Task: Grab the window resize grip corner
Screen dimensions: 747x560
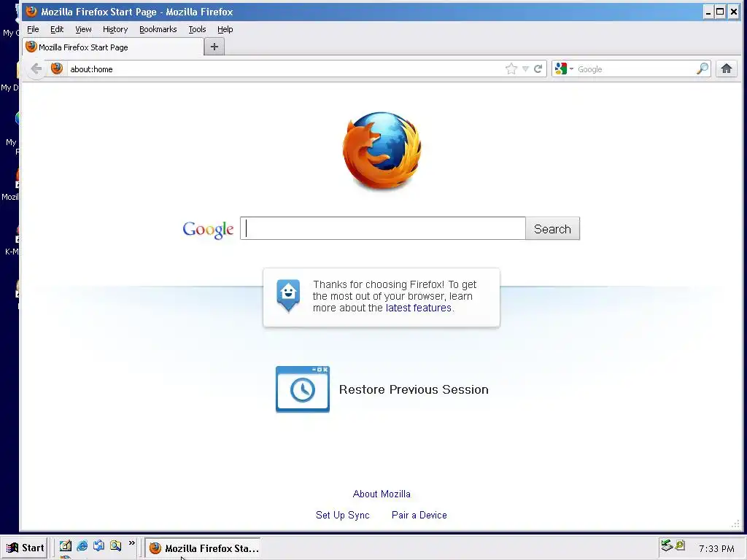Action: click(735, 524)
